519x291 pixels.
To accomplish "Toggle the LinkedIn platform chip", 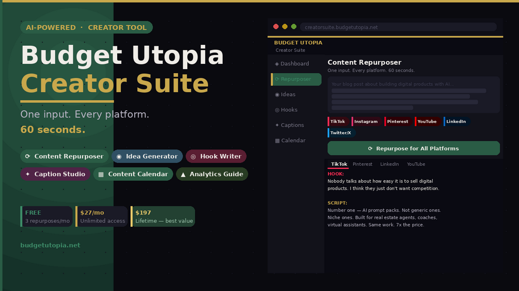I will (457, 122).
